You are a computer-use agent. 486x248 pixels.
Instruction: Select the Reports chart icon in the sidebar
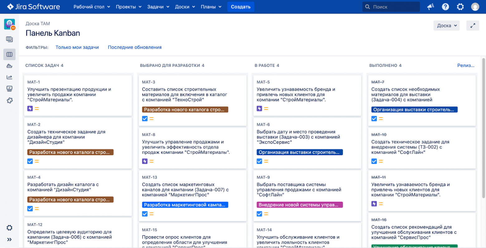9,77
